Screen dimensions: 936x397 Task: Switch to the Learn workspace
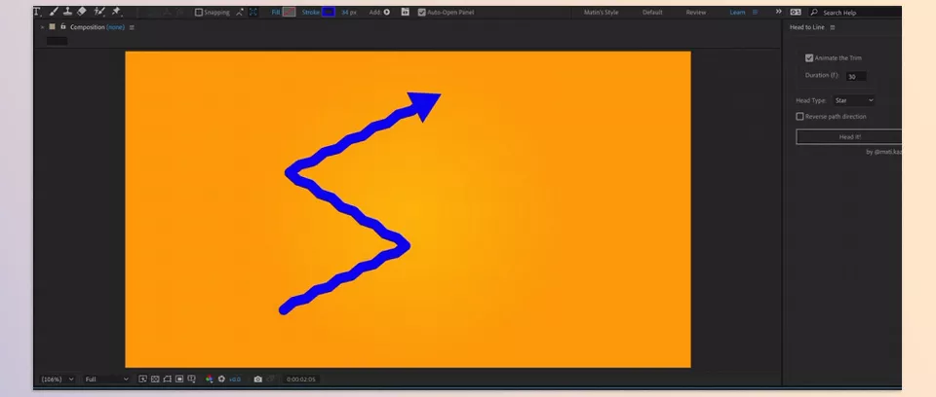pyautogui.click(x=737, y=12)
